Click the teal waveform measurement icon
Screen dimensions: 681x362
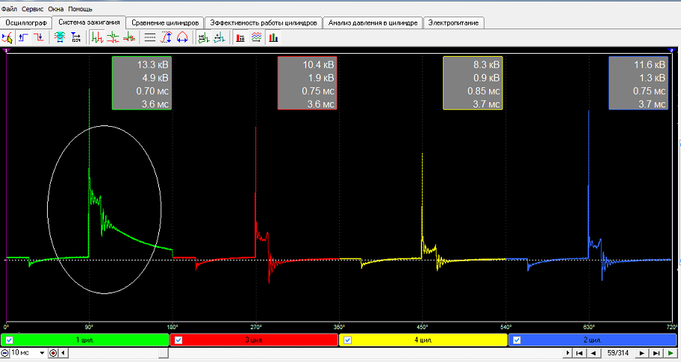pyautogui.click(x=220, y=37)
